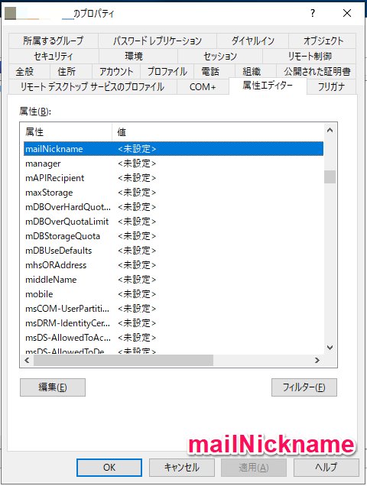Click scroll up arrow in attribute list
This screenshot has height=486, width=367.
tap(330, 131)
